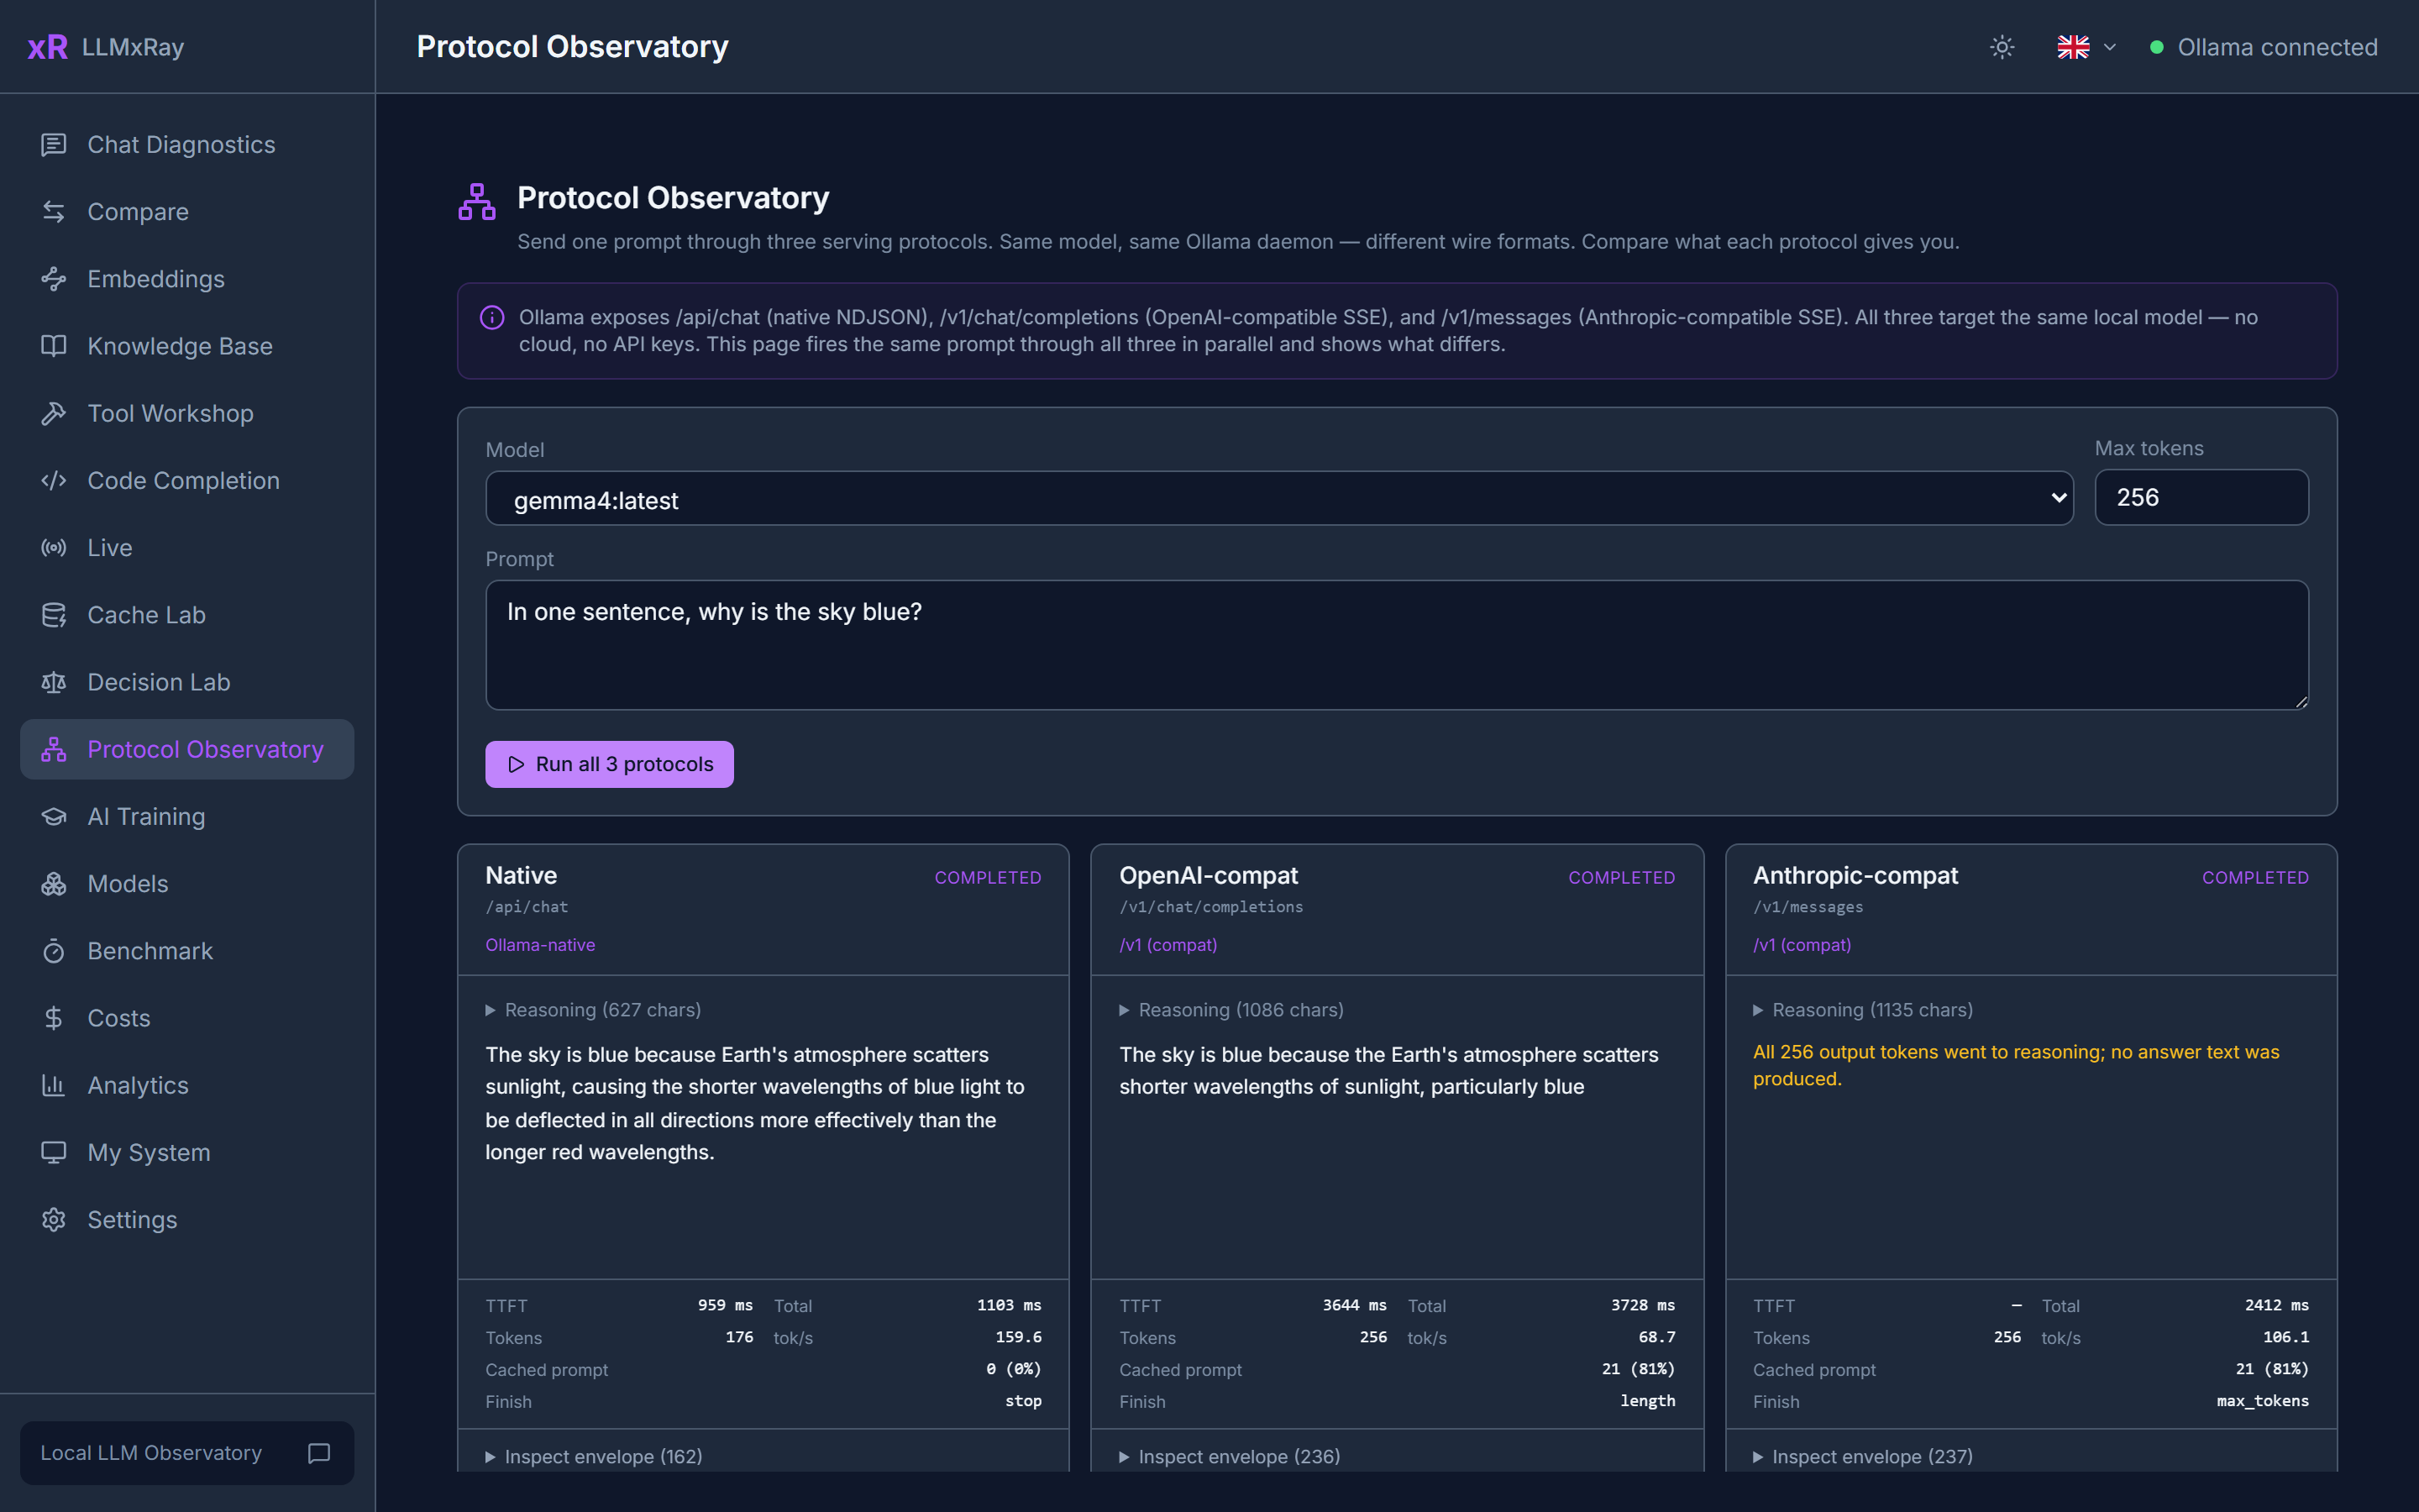
Task: Click the Embeddings icon in sidebar
Action: click(54, 279)
